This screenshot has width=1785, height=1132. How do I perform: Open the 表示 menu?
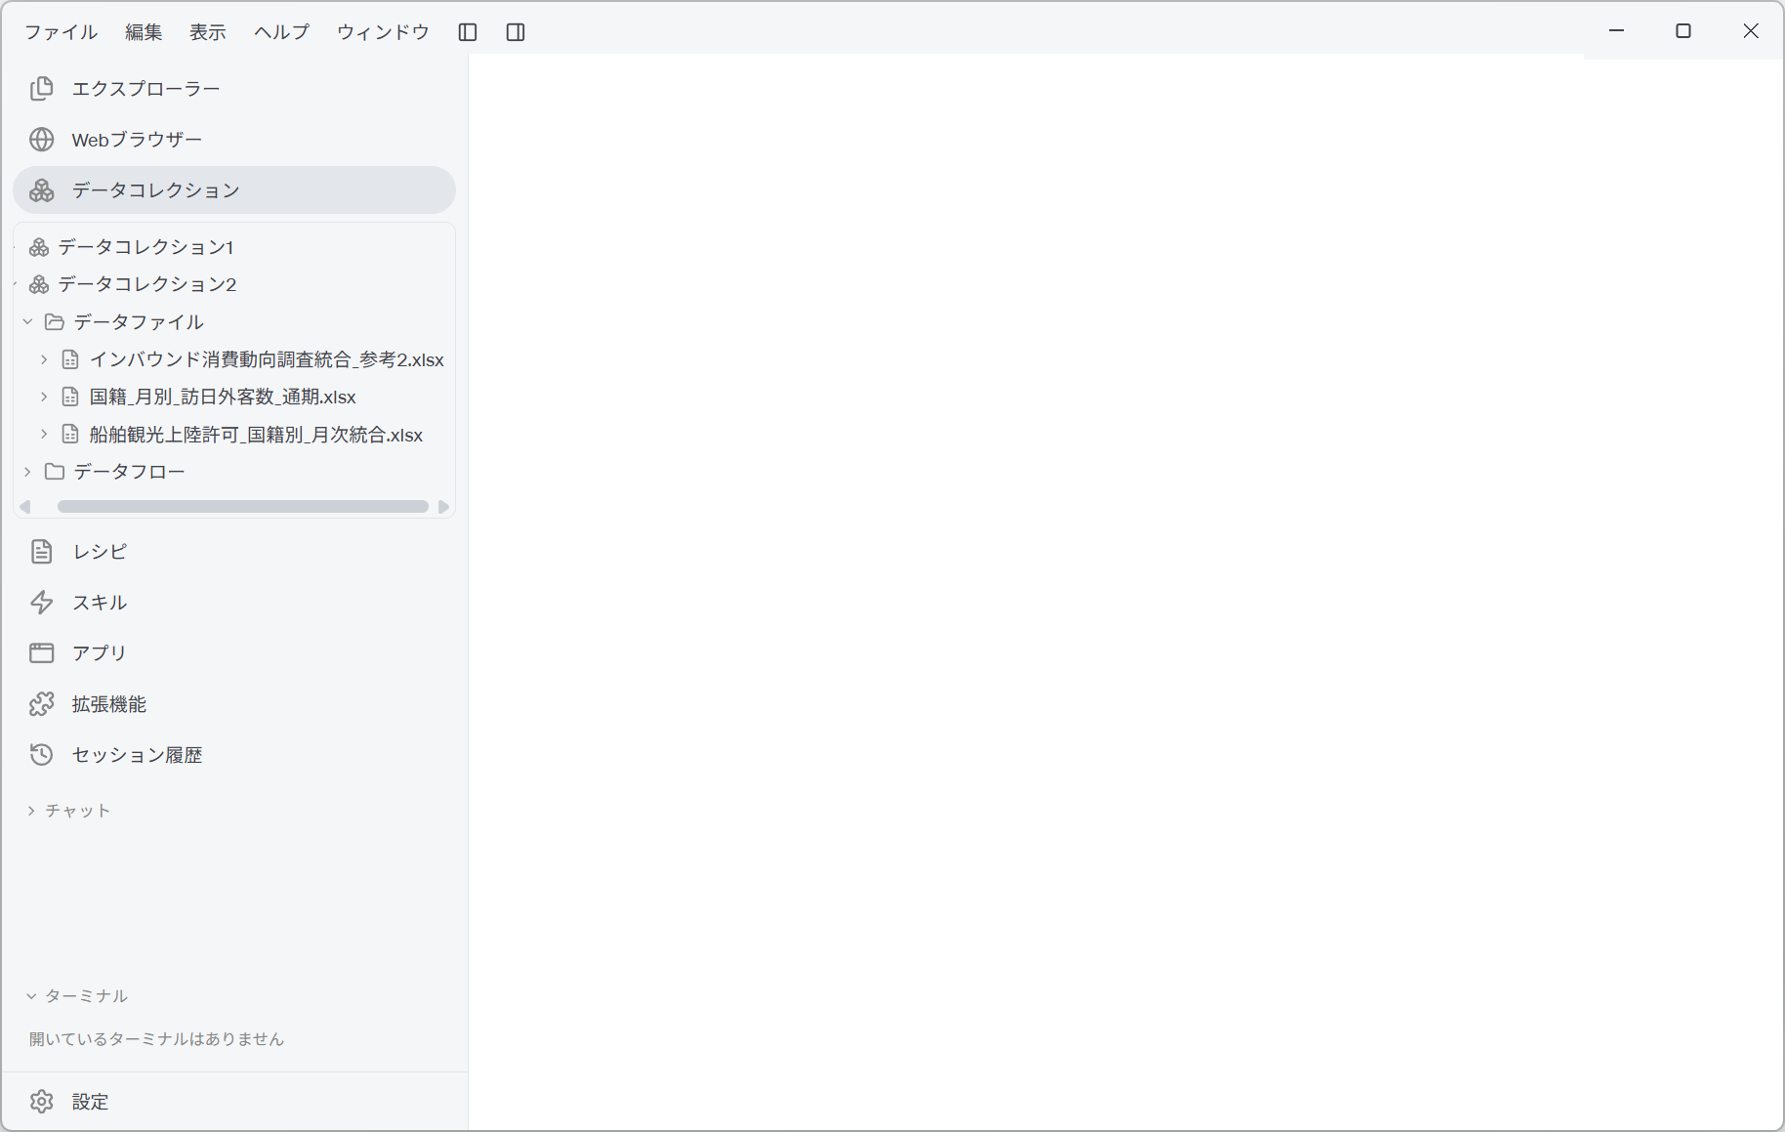(208, 32)
